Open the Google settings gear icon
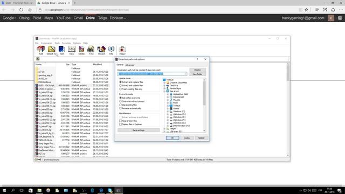The width and height of the screenshot is (345, 194). tap(340, 18)
